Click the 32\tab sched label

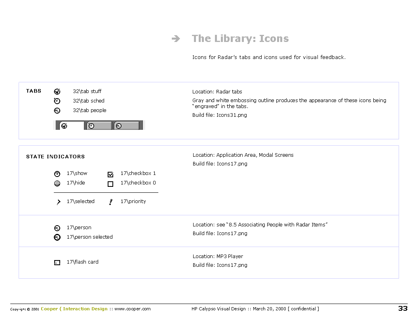[89, 101]
